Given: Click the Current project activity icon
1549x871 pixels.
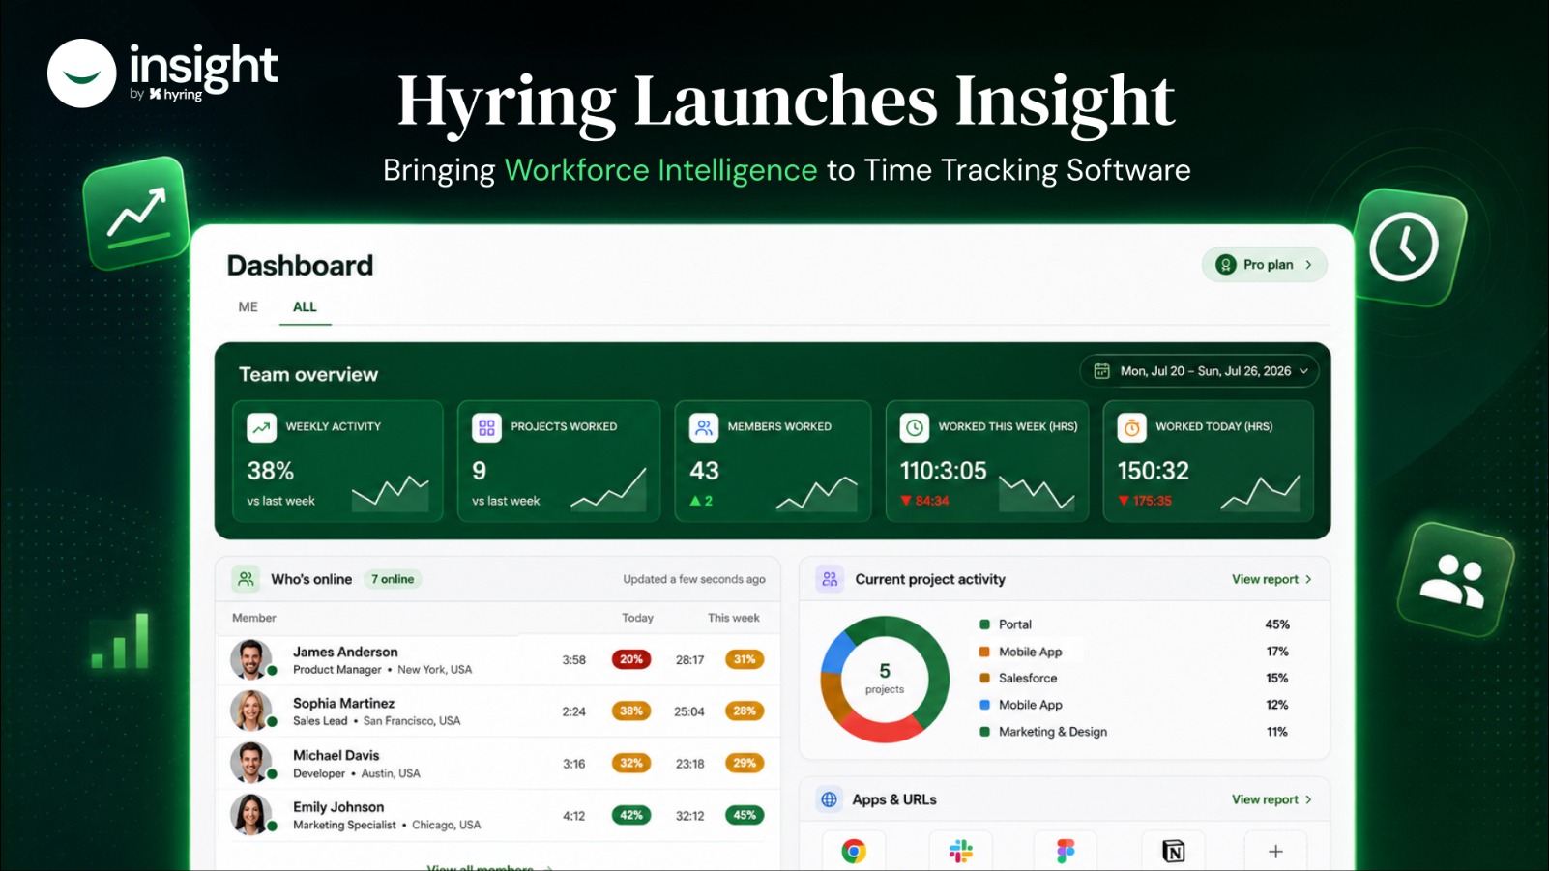Looking at the screenshot, I should click(x=830, y=579).
